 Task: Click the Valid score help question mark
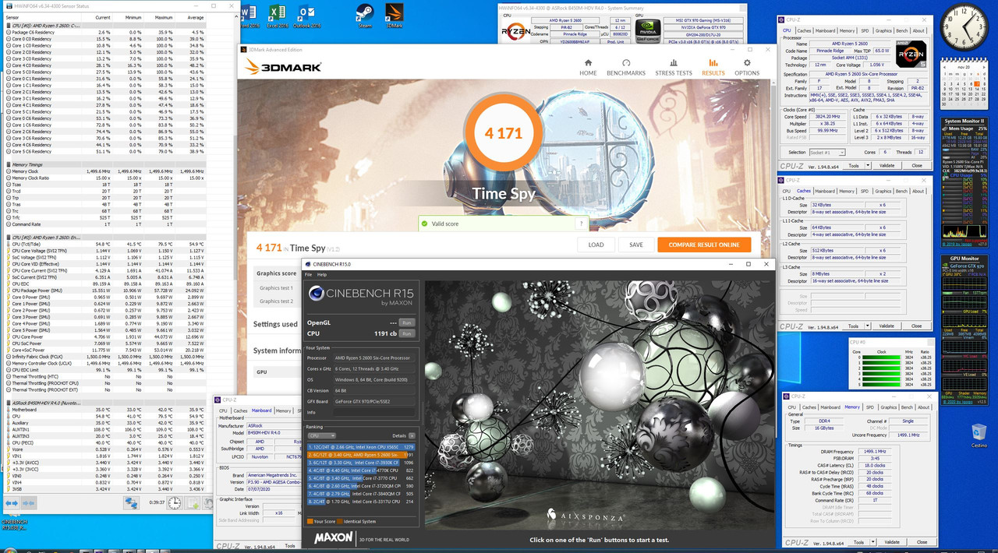579,224
